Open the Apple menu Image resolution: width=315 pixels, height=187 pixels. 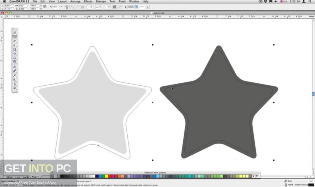tap(4, 2)
